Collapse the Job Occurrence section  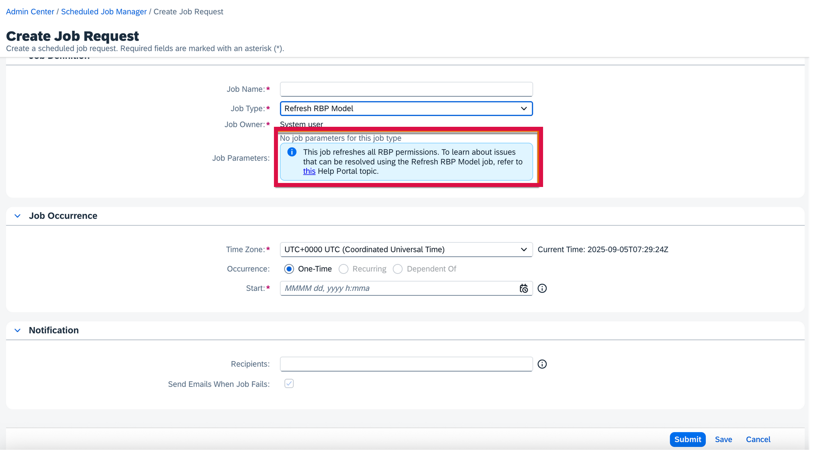[x=17, y=216]
